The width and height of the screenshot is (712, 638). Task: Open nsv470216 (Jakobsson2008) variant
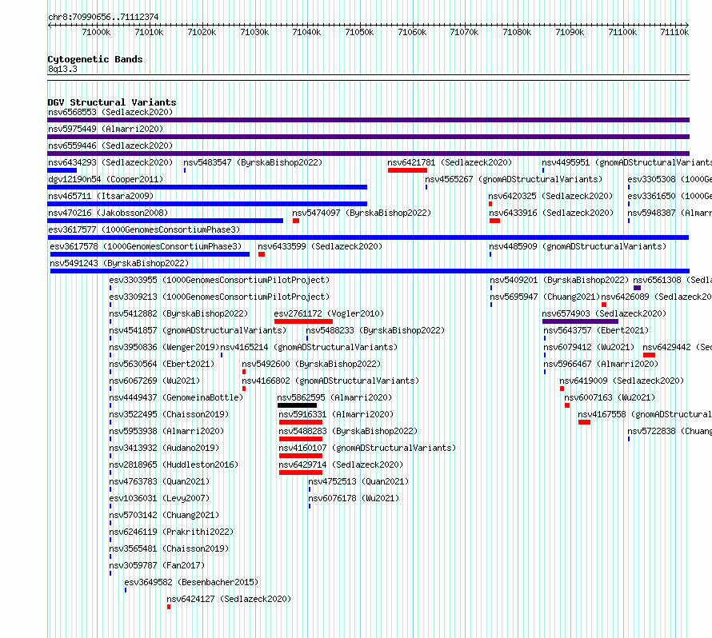tap(108, 213)
